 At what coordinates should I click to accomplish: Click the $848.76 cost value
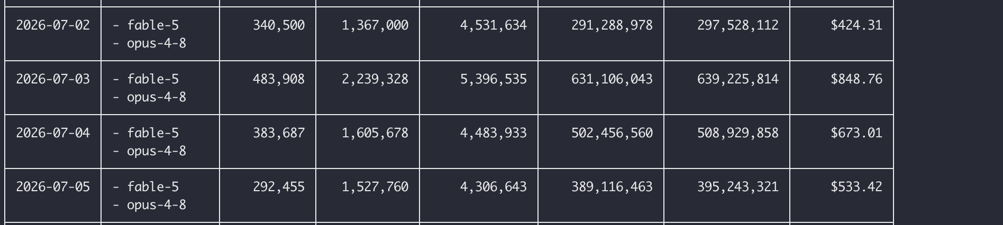click(x=856, y=79)
